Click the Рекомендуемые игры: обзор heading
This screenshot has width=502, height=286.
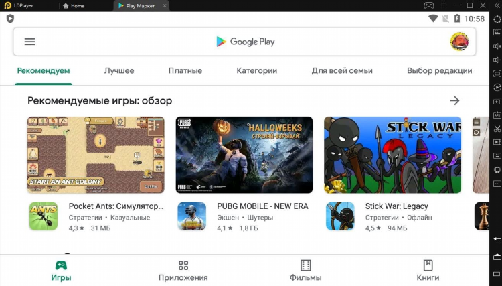(x=100, y=101)
